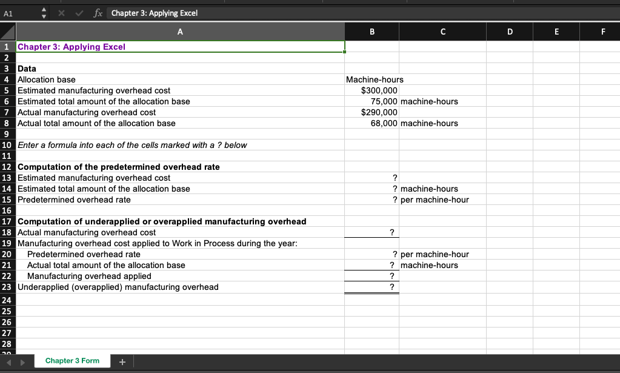Click the Select All corner above row 1
Image resolution: width=620 pixels, height=373 pixels.
[x=7, y=31]
